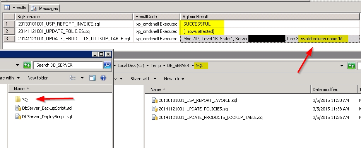Click the search magnifier icon in DB_SERVER window
Viewport: 361px width, 148px height.
[107, 65]
